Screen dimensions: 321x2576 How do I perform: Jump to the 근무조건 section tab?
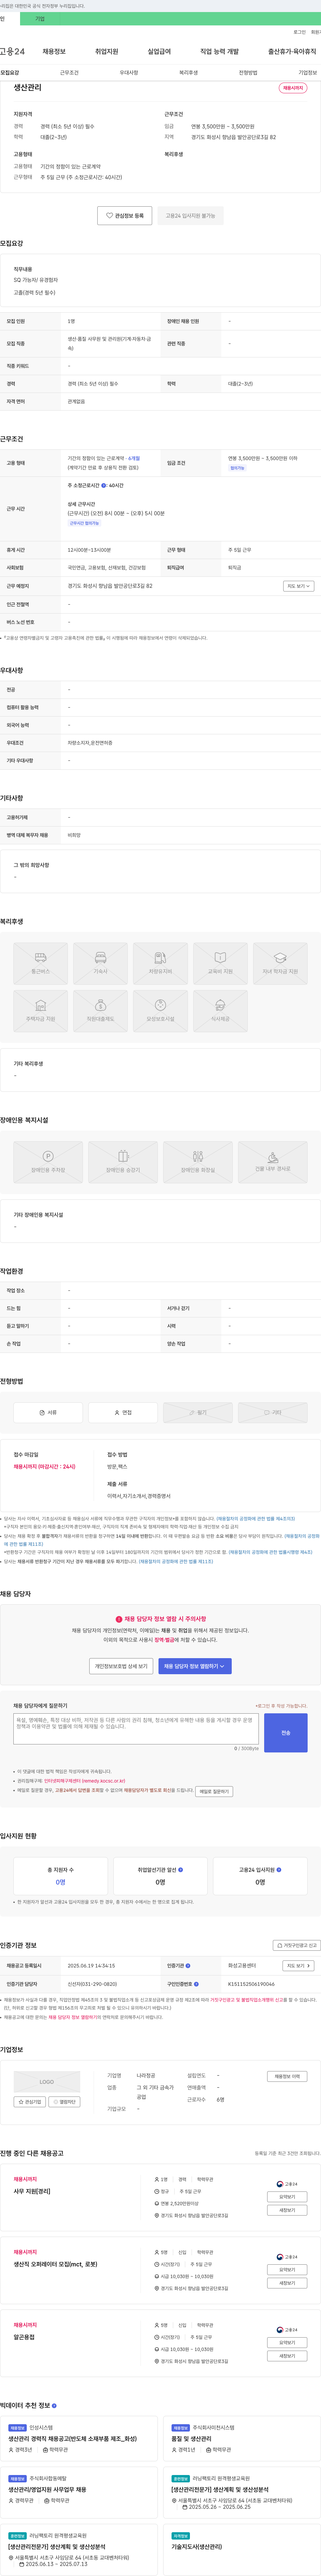[x=69, y=73]
